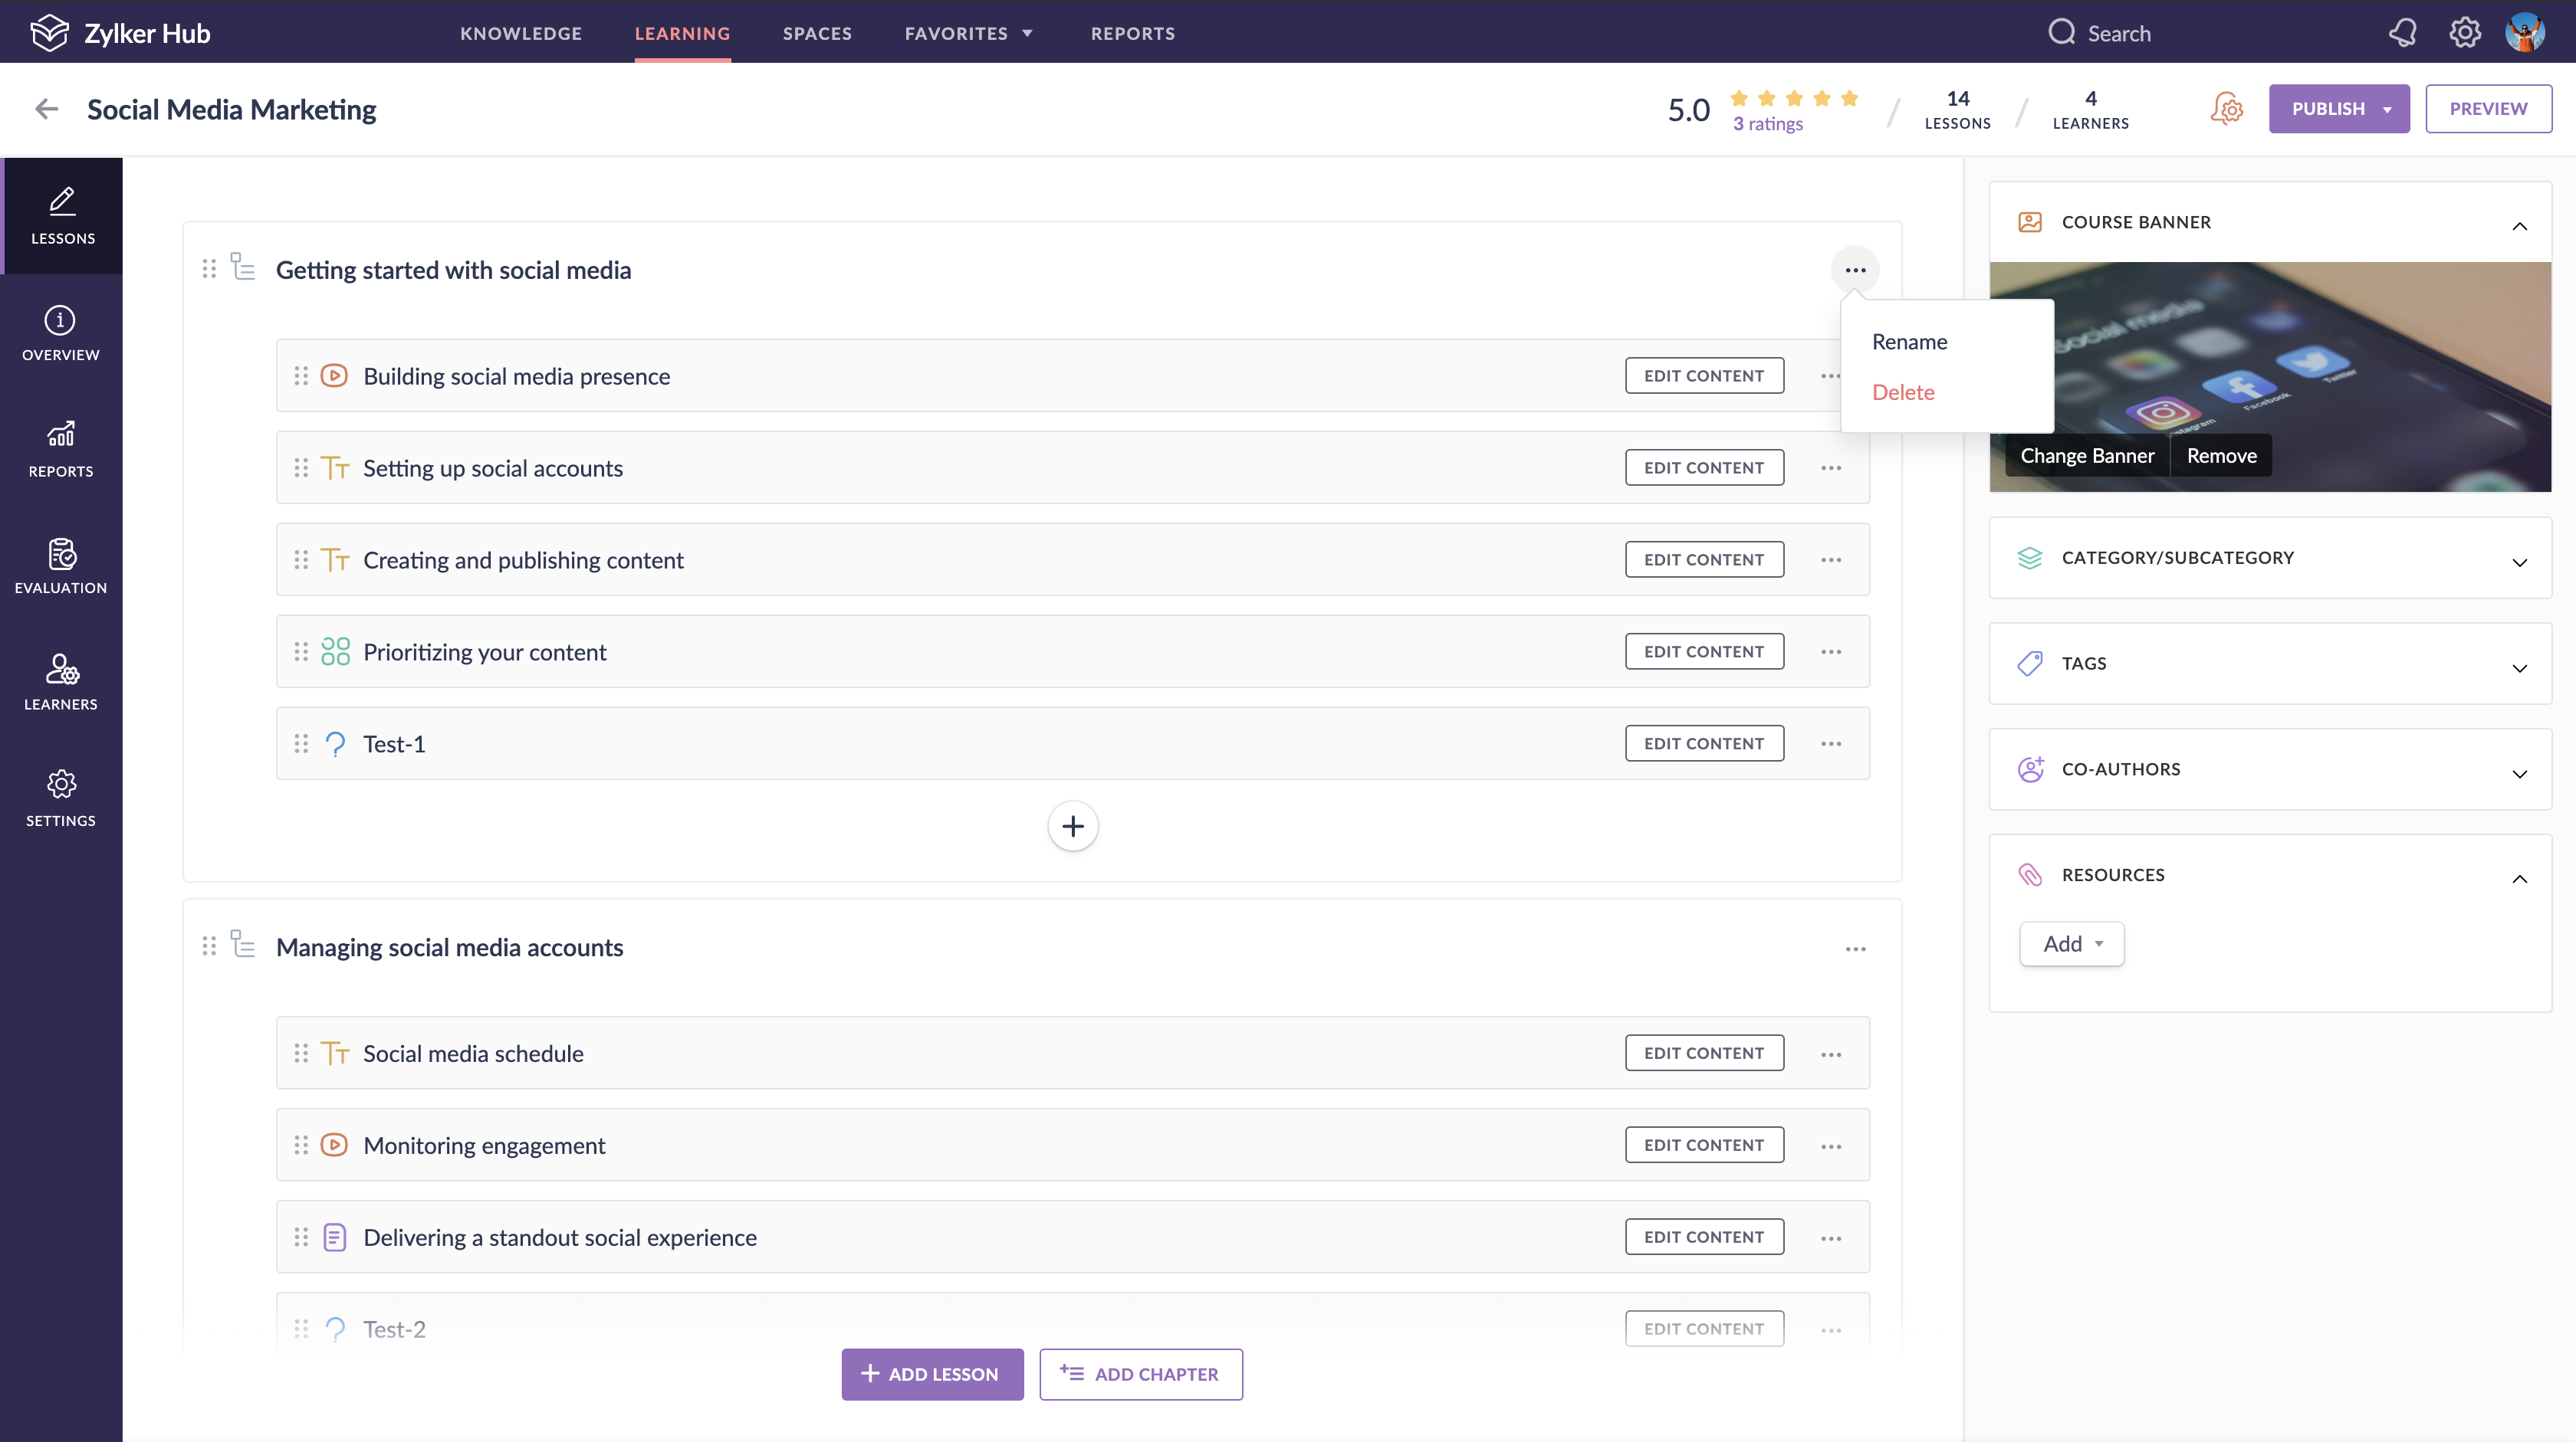Expand the Category/Subcategory panel
The width and height of the screenshot is (2576, 1442).
pyautogui.click(x=2519, y=562)
